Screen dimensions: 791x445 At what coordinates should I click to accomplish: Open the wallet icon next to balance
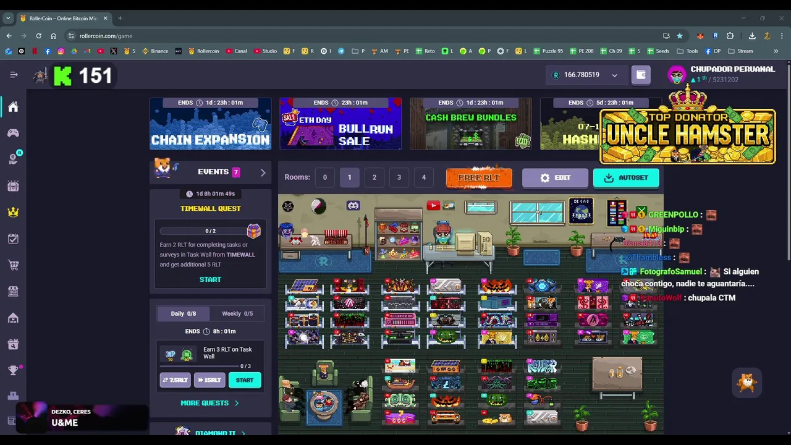641,75
